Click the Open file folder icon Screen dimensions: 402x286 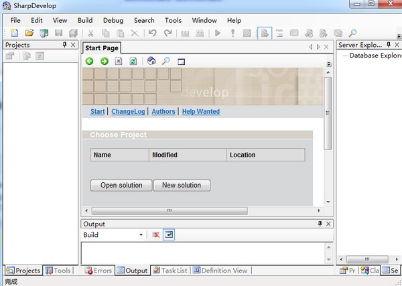pos(29,33)
